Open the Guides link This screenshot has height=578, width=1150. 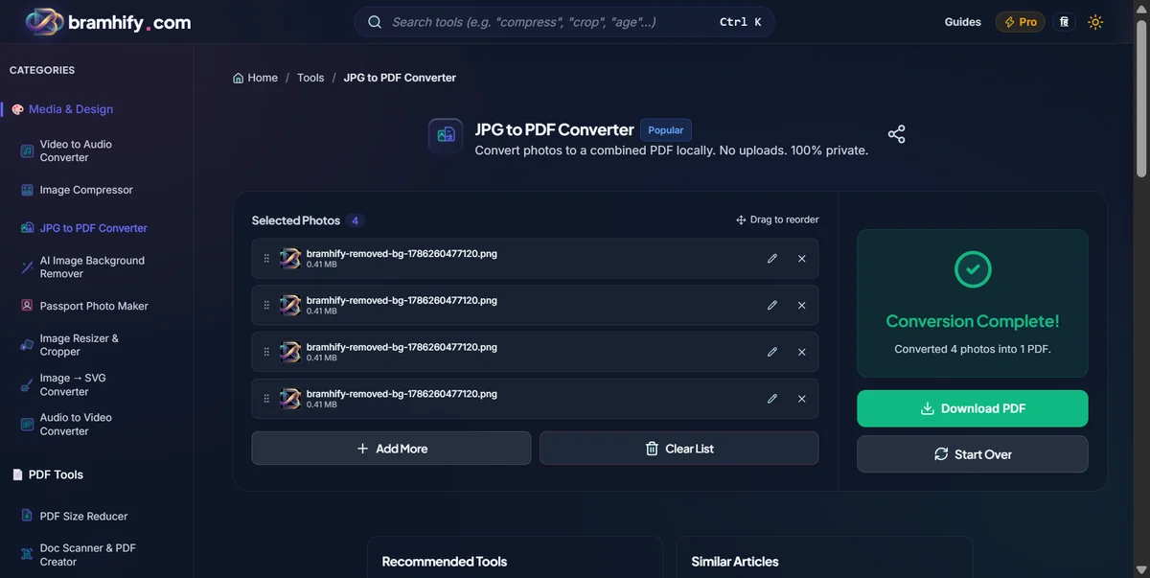point(962,22)
